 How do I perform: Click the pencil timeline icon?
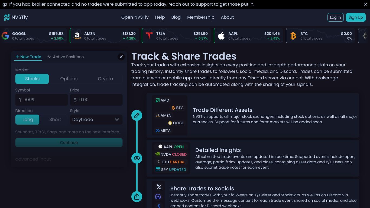coord(137,115)
